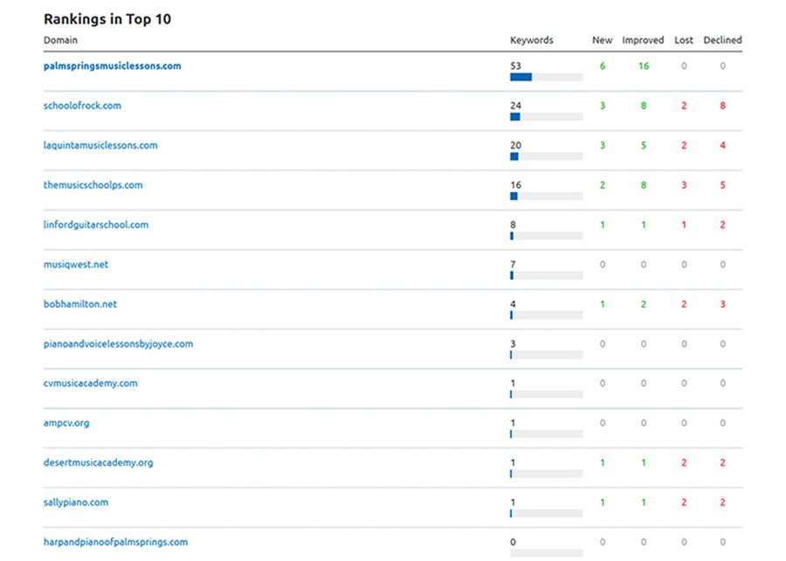Click keyword count 16 for themusicschoolps.com
The width and height of the screenshot is (786, 561).
tap(516, 184)
